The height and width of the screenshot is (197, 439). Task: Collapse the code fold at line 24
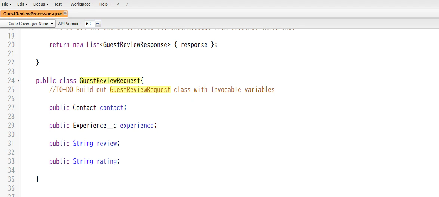click(x=18, y=81)
